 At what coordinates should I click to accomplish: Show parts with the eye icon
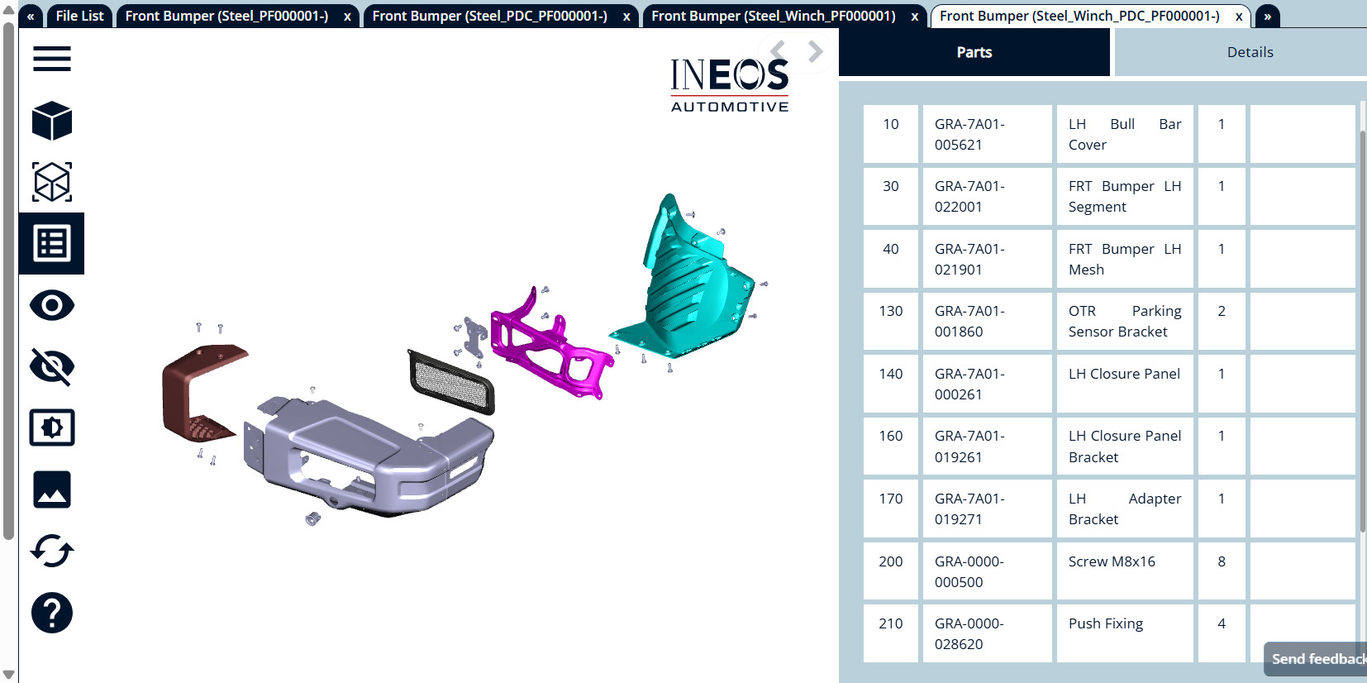pos(51,305)
